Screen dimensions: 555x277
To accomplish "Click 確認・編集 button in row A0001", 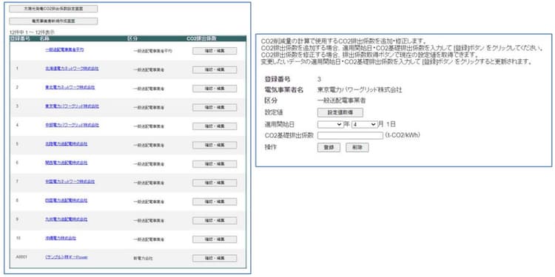I will [215, 259].
